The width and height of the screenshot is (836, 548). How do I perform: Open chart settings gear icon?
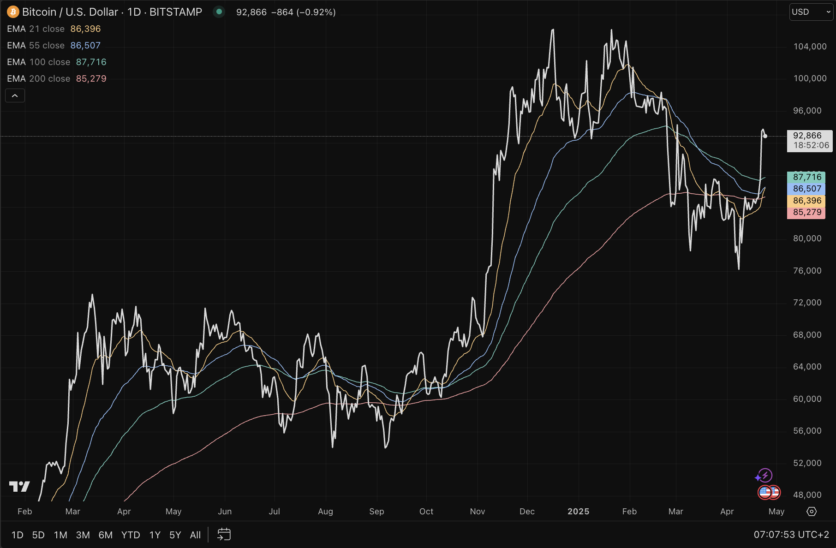click(x=812, y=512)
